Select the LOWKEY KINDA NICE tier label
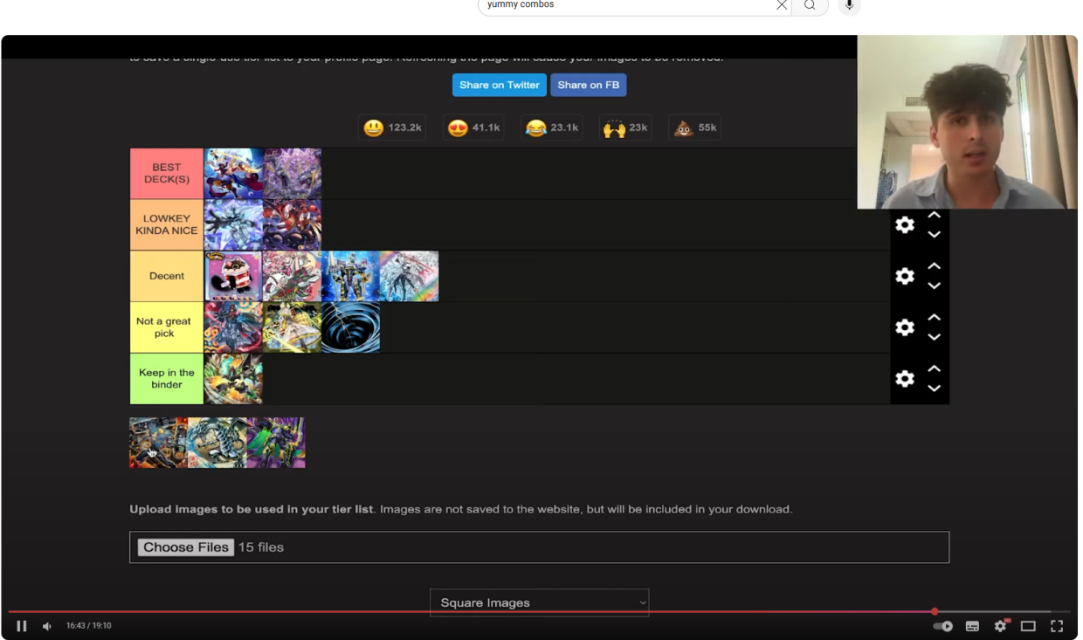This screenshot has width=1083, height=640. point(166,224)
